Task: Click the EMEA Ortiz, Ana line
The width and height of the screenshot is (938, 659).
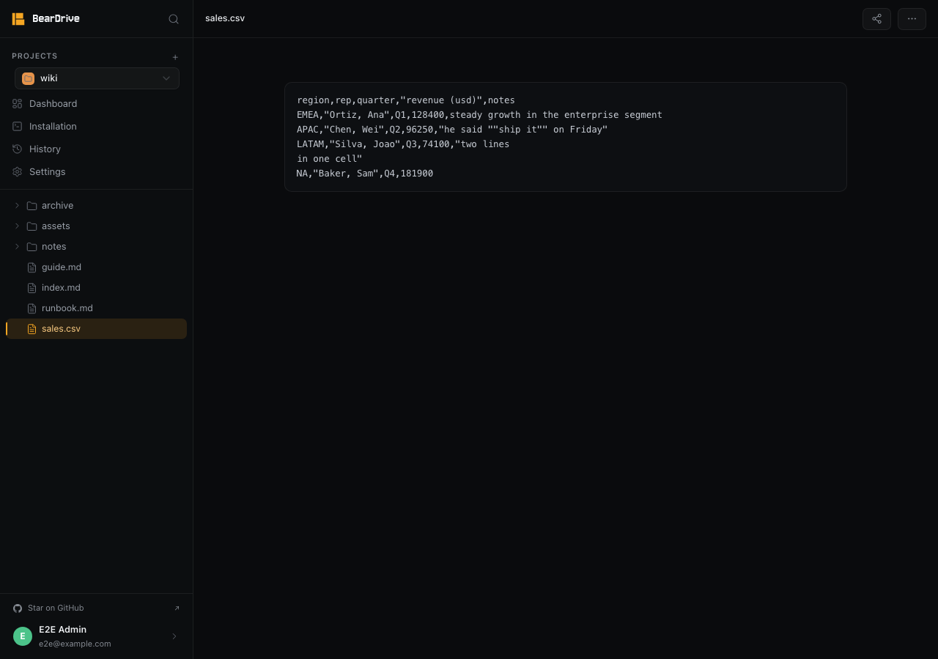Action: tap(479, 115)
